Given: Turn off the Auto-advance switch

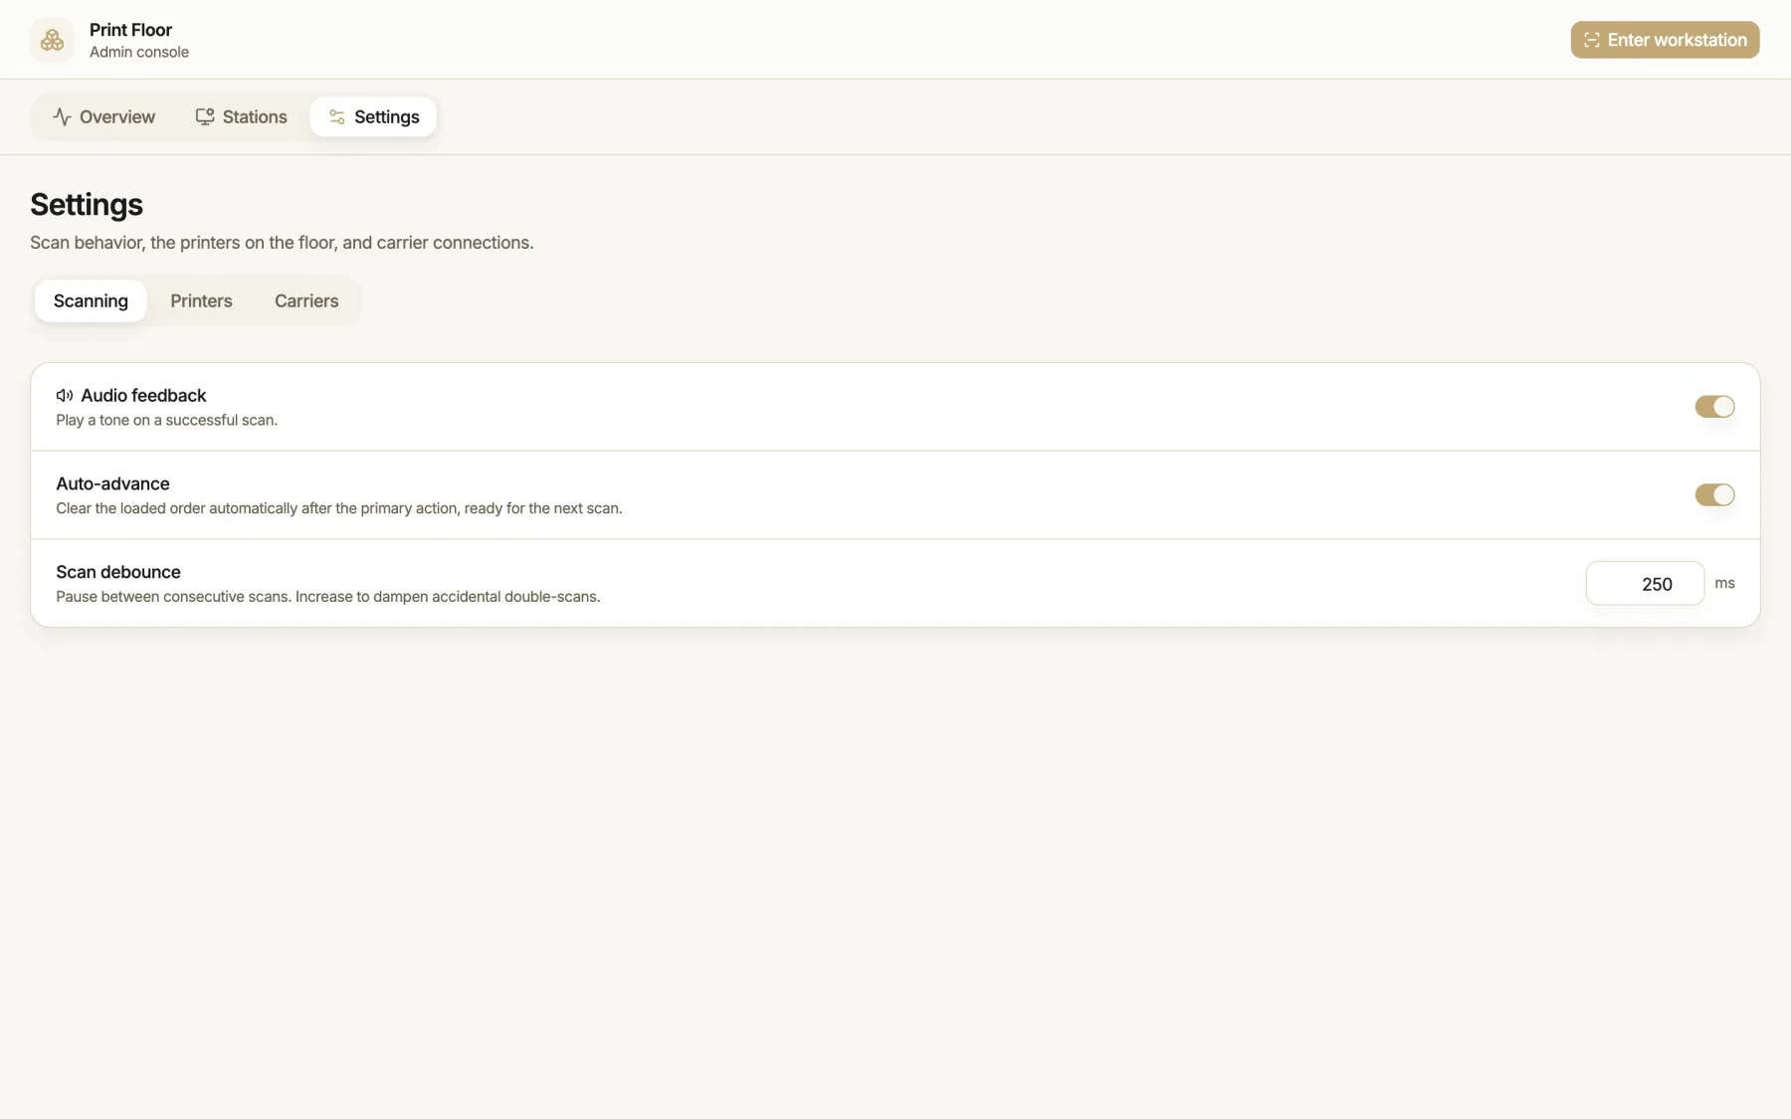Looking at the screenshot, I should pos(1714,495).
